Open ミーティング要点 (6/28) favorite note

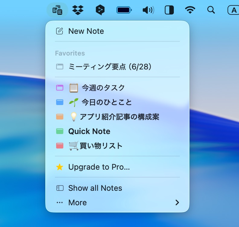[110, 66]
